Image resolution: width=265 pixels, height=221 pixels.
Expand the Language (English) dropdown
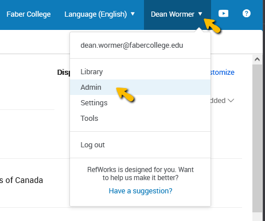pyautogui.click(x=99, y=14)
